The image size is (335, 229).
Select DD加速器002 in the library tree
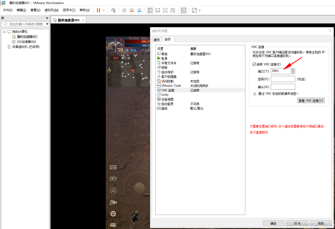pyautogui.click(x=26, y=42)
